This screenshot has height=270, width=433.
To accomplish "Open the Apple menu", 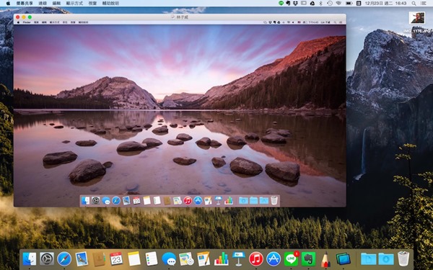I will (x=8, y=4).
